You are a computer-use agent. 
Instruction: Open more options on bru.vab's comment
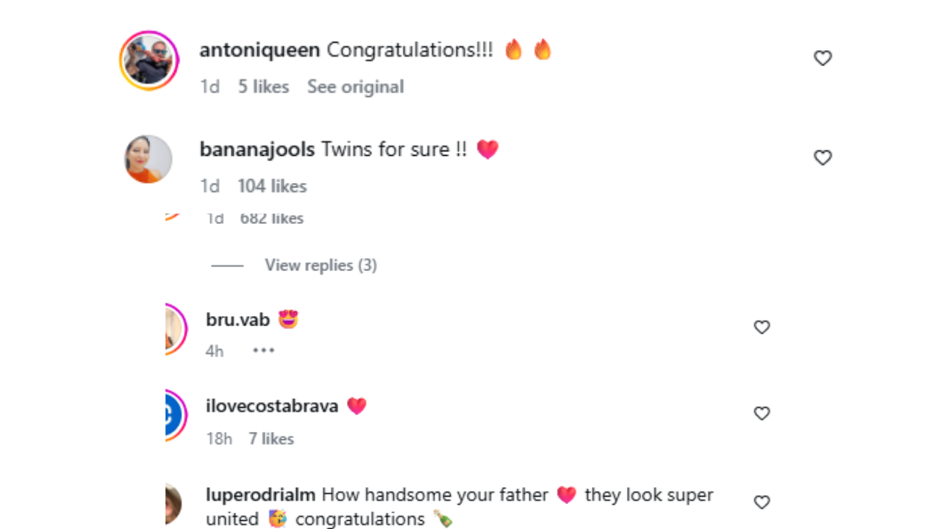[263, 350]
